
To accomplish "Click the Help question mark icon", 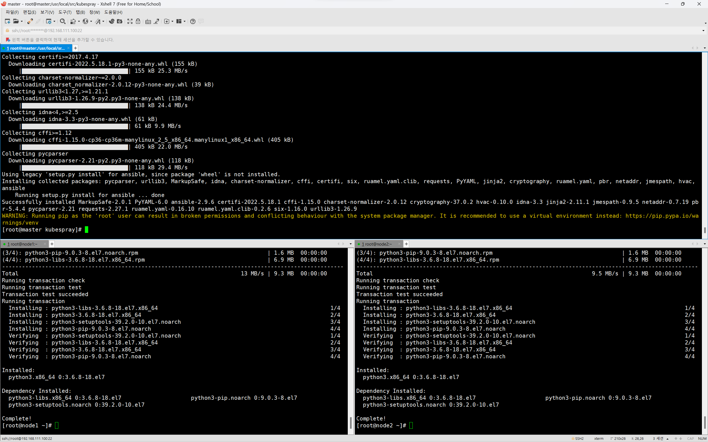I will click(192, 21).
